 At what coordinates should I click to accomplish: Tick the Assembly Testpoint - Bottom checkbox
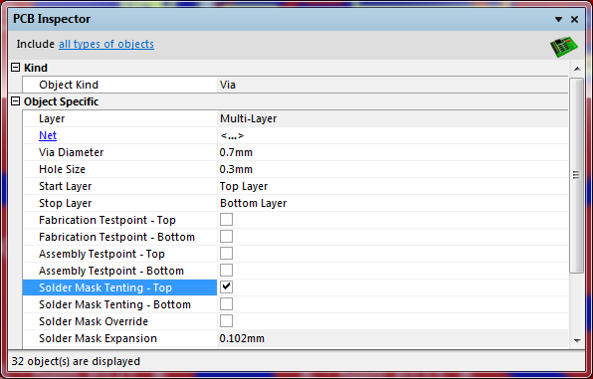pos(226,271)
